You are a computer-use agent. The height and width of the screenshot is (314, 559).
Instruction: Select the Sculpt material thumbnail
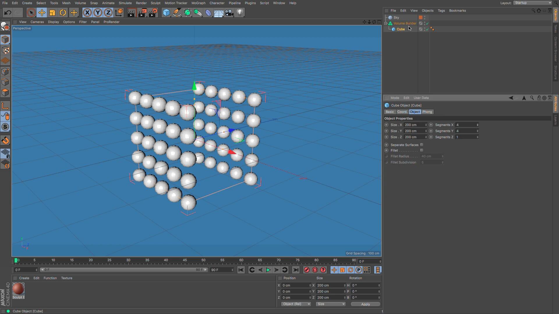[x=18, y=289]
